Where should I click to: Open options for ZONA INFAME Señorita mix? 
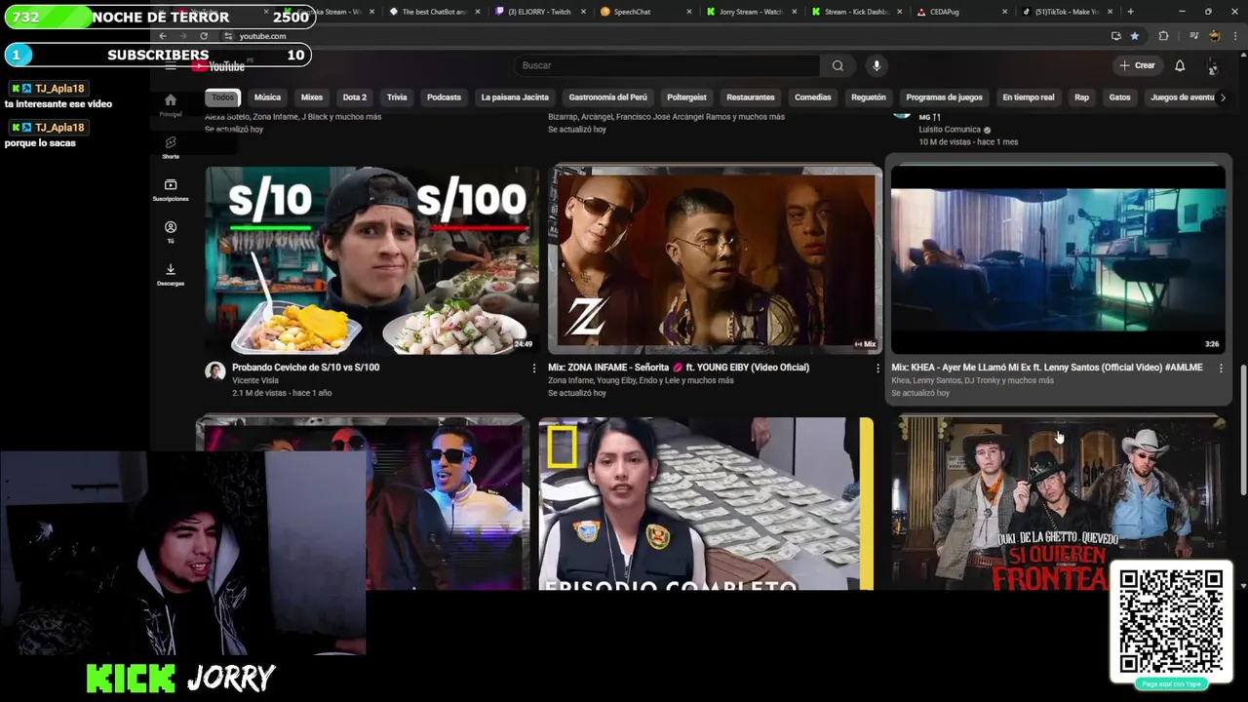coord(877,368)
